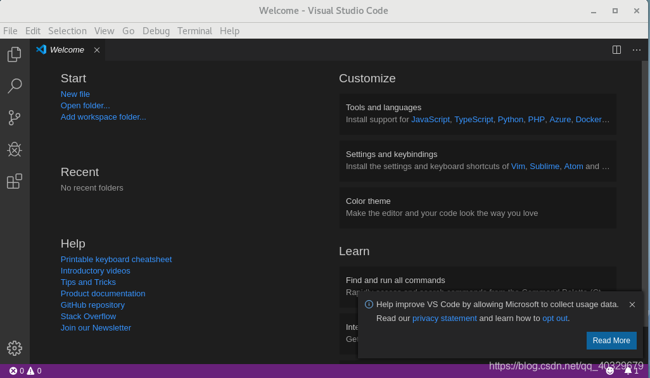Open the Search view icon
The width and height of the screenshot is (650, 378).
click(15, 86)
